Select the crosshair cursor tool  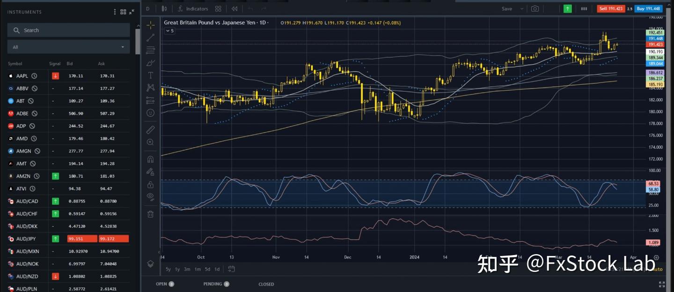[x=150, y=25]
